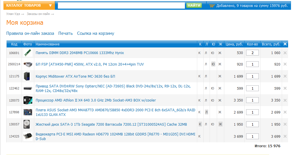This screenshot has height=155, width=293.
Task: Clear all items with header X icon
Action: pos(285,44)
